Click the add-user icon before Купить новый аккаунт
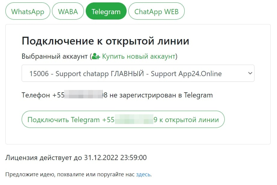This screenshot has width=277, height=185. 96,56
